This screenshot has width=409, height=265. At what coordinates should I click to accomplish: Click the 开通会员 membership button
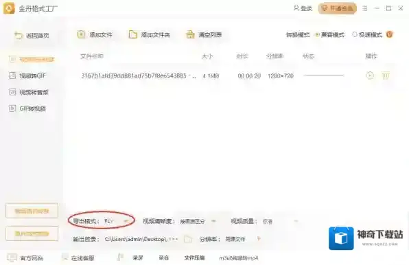[x=337, y=8]
